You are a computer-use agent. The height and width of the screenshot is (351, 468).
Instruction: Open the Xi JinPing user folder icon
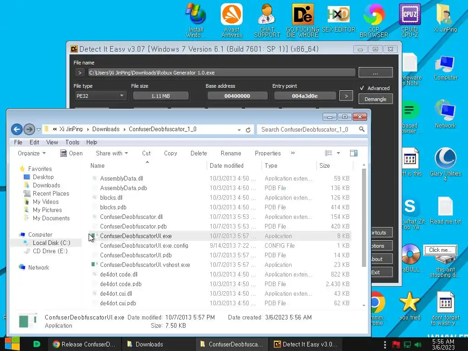point(445,18)
